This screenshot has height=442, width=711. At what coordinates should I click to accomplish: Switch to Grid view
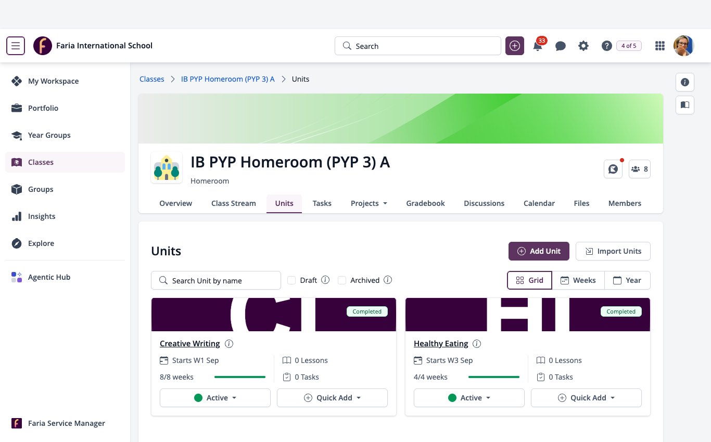[529, 280]
